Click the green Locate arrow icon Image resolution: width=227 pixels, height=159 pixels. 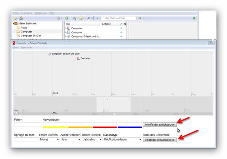(x=141, y=18)
